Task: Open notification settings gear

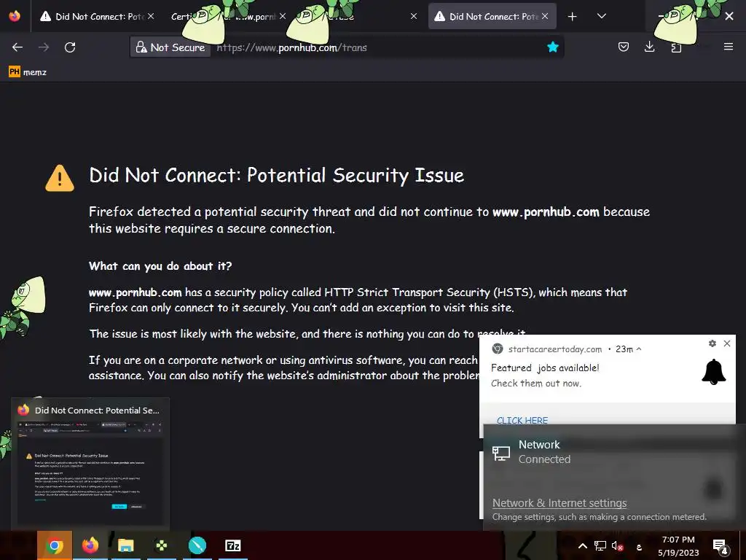Action: pyautogui.click(x=712, y=343)
